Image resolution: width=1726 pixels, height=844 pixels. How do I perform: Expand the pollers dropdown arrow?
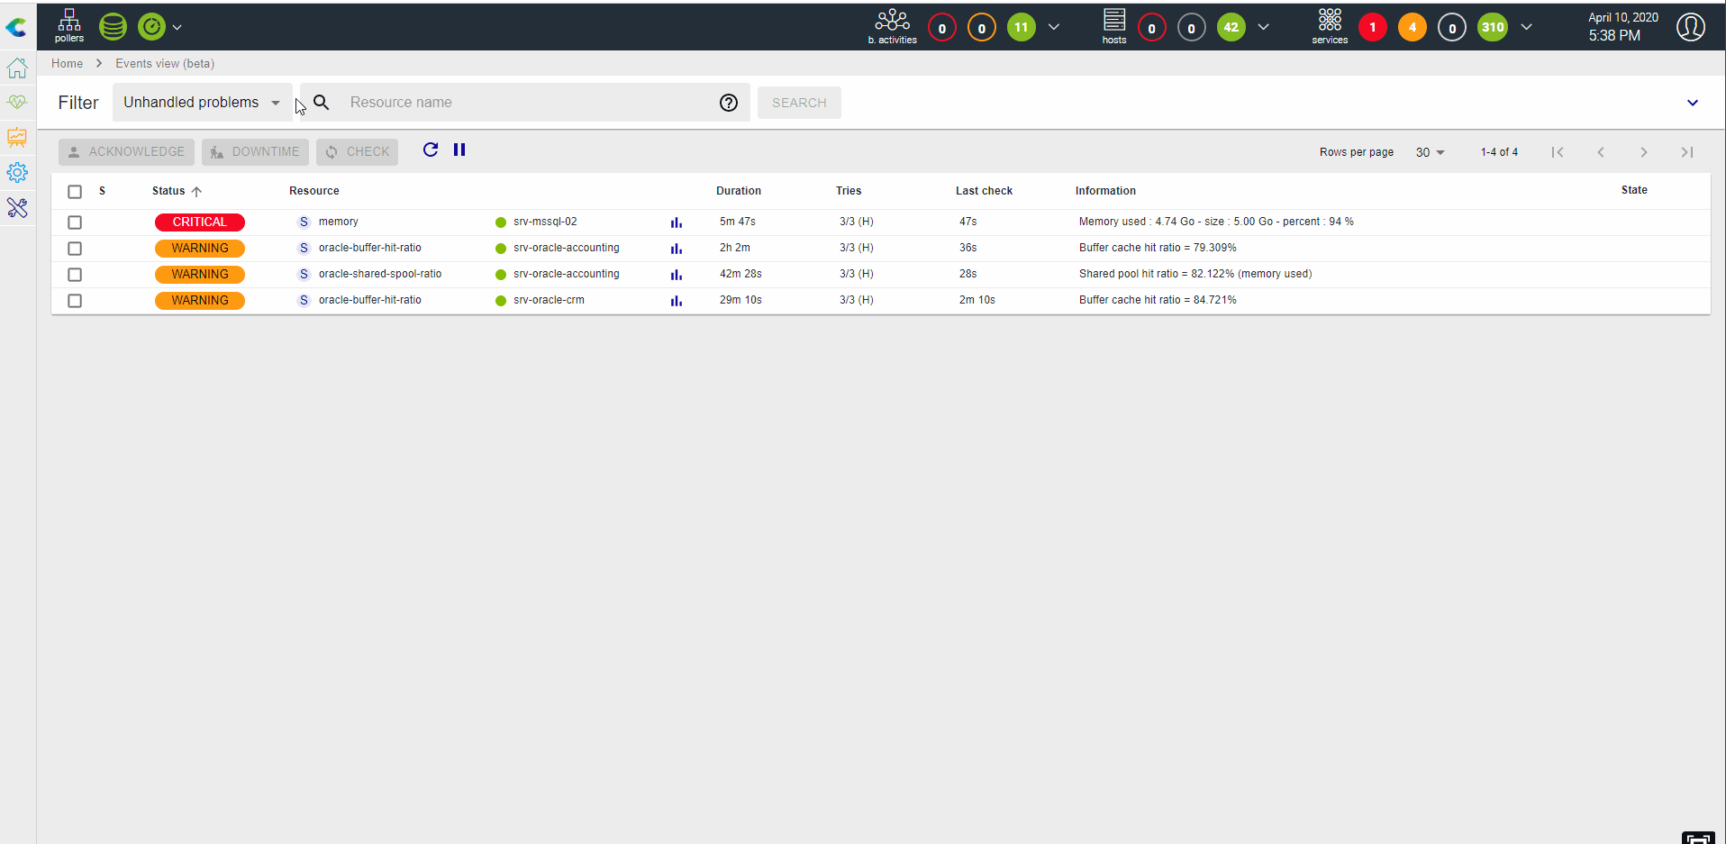click(x=177, y=27)
